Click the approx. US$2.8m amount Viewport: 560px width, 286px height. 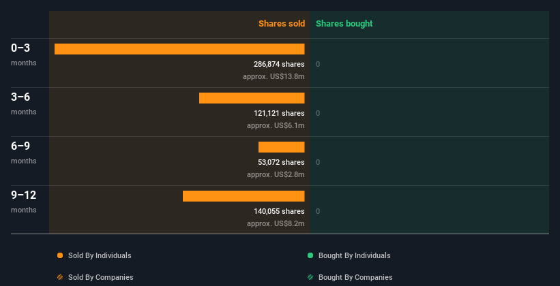click(276, 174)
